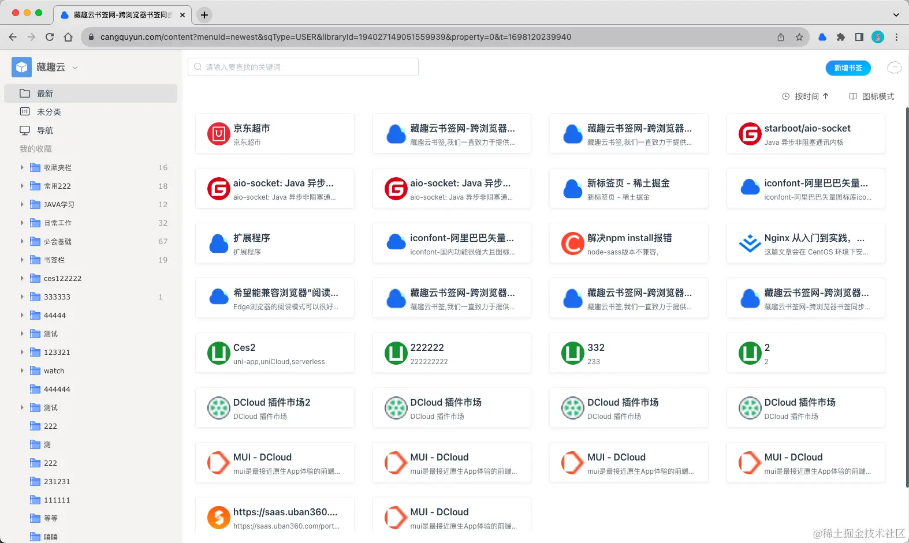
Task: Expand the 书签栏 folder arrow
Action: pos(22,260)
